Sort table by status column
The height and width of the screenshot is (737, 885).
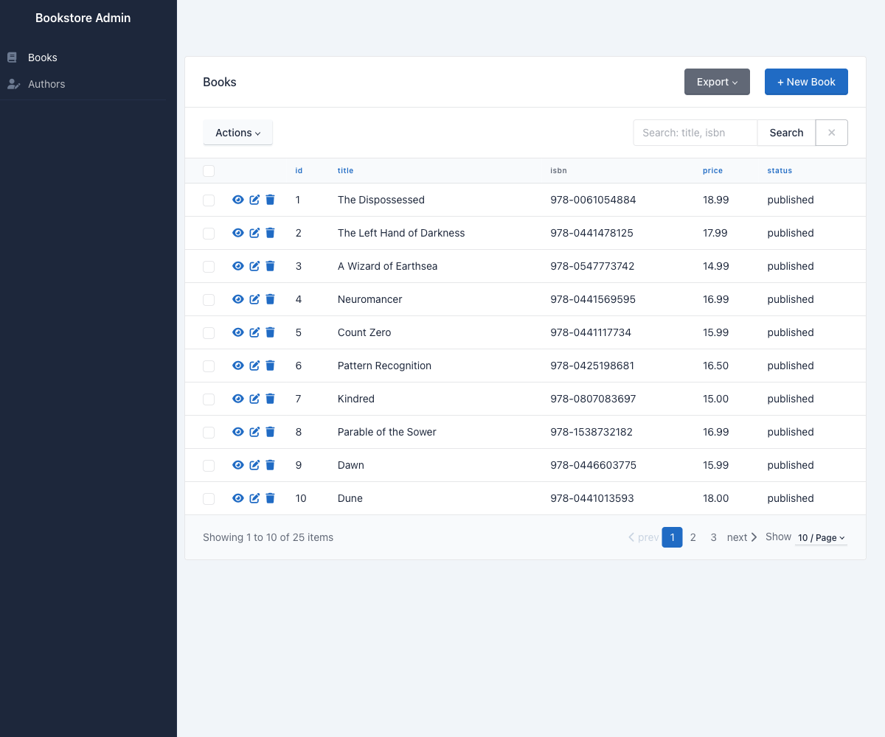coord(780,170)
